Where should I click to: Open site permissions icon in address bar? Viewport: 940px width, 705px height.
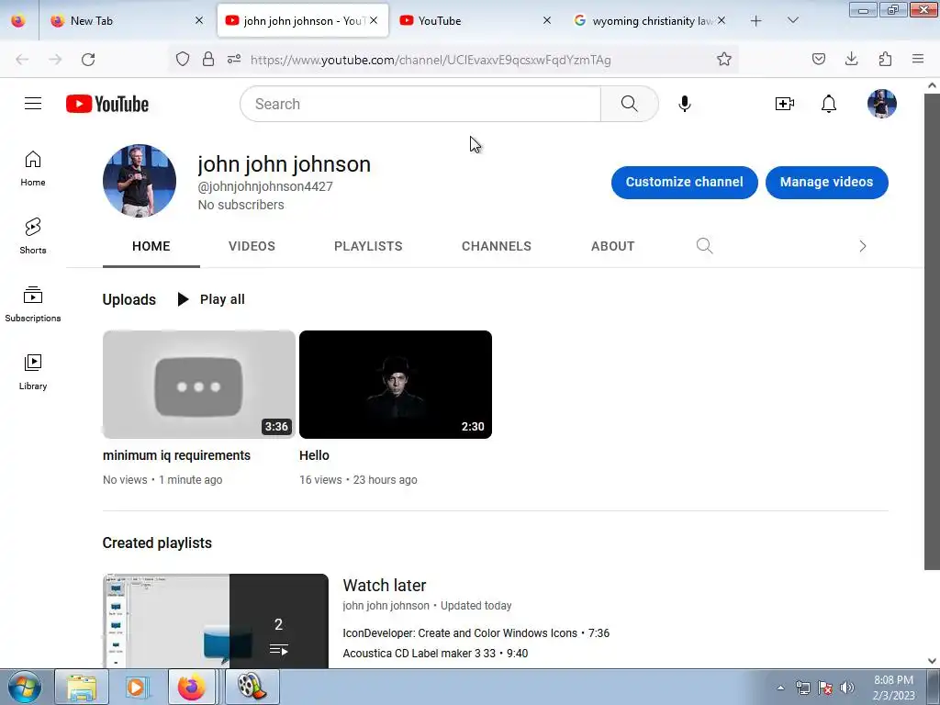234,60
